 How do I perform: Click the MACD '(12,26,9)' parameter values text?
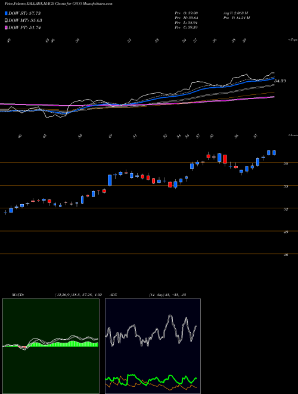[78, 295]
